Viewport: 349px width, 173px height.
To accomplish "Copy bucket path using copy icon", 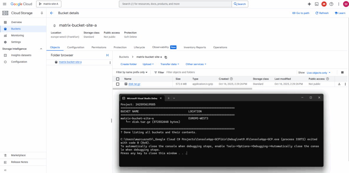I will pyautogui.click(x=166, y=57).
